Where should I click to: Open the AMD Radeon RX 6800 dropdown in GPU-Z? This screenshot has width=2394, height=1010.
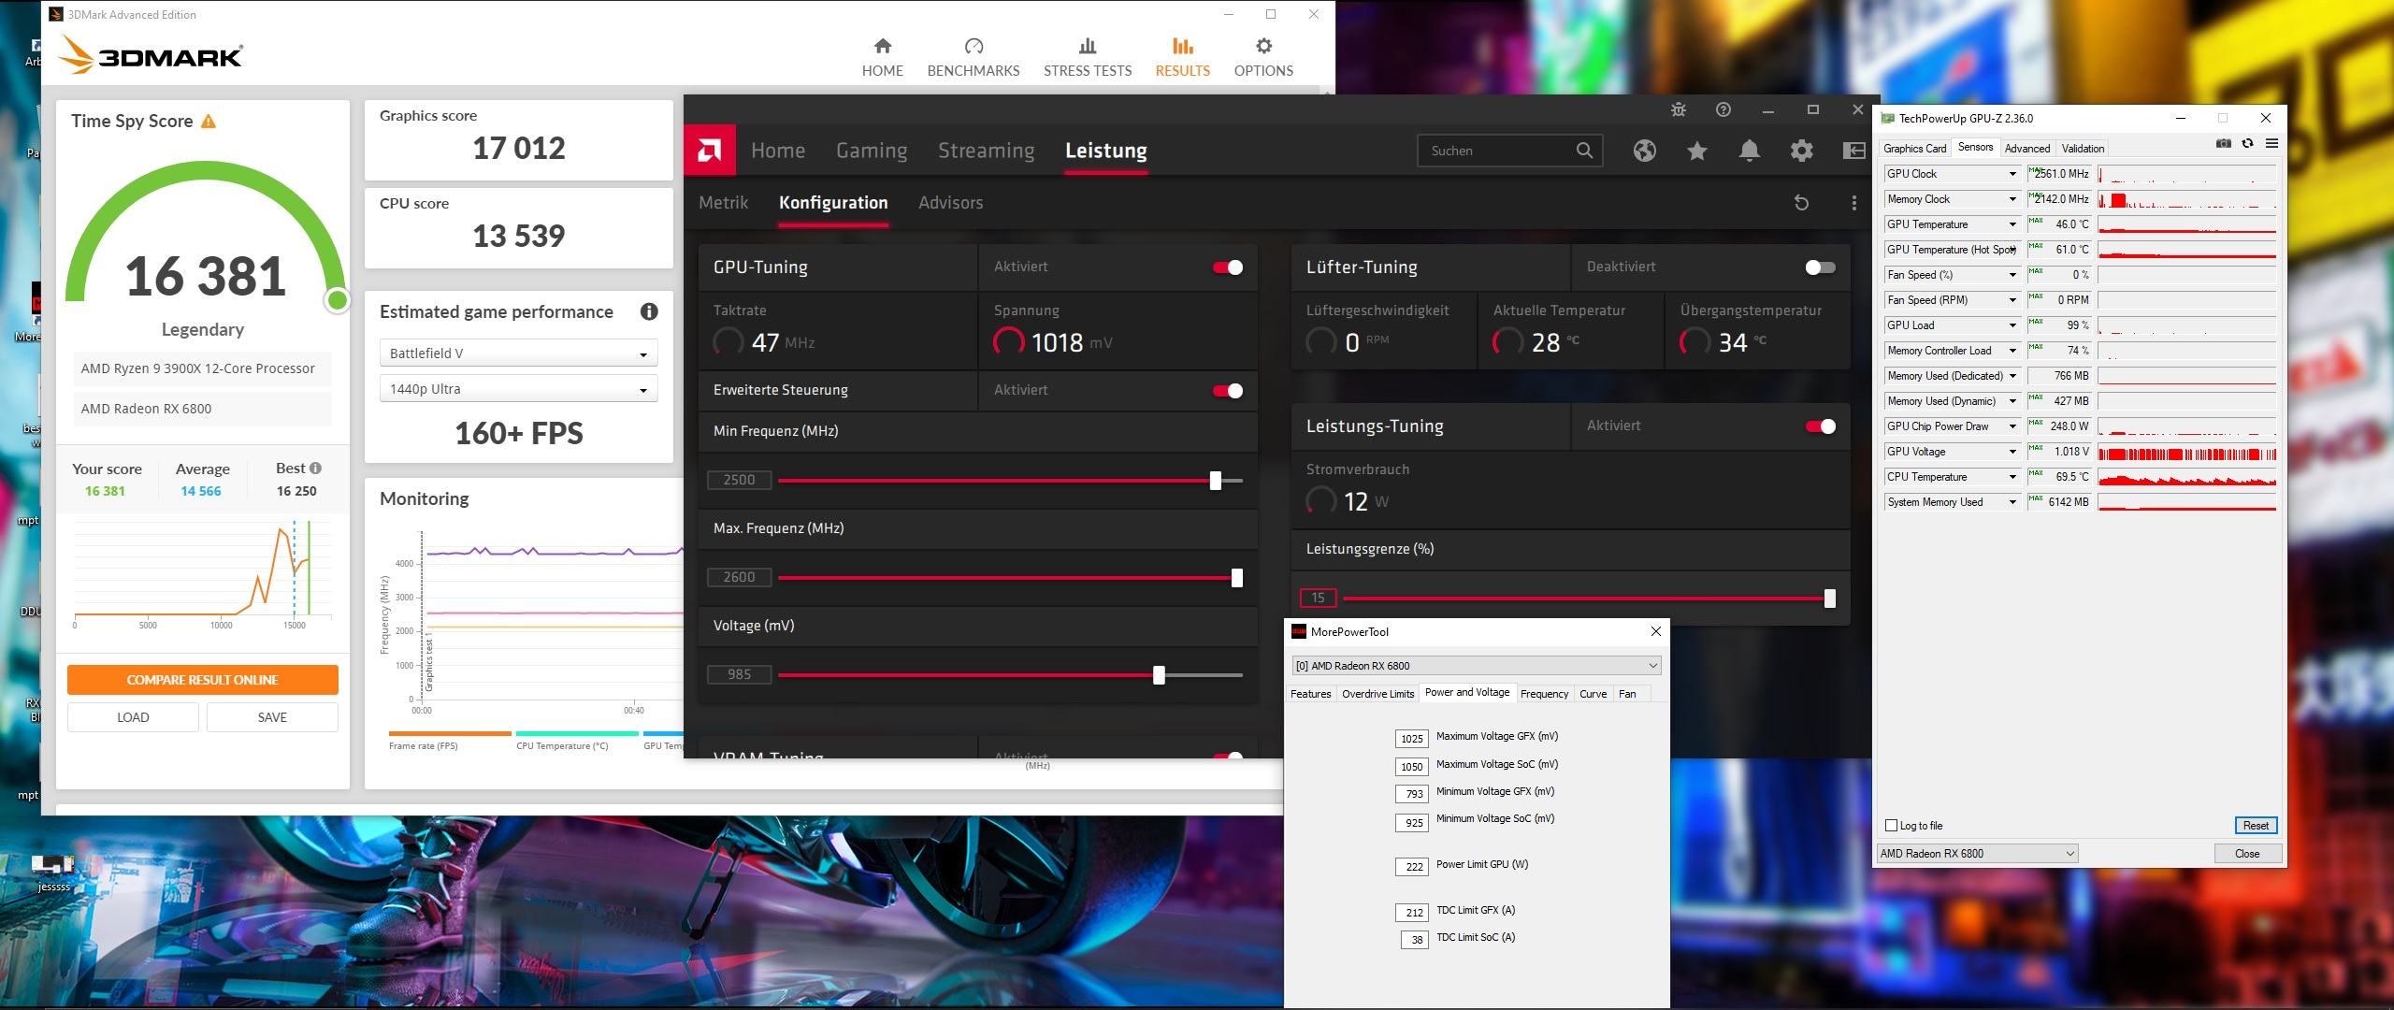(x=1977, y=854)
